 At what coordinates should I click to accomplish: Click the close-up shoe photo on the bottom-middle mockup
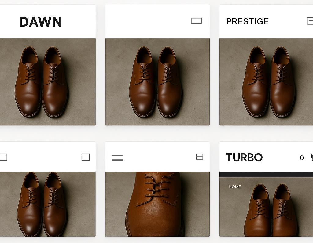click(x=157, y=205)
